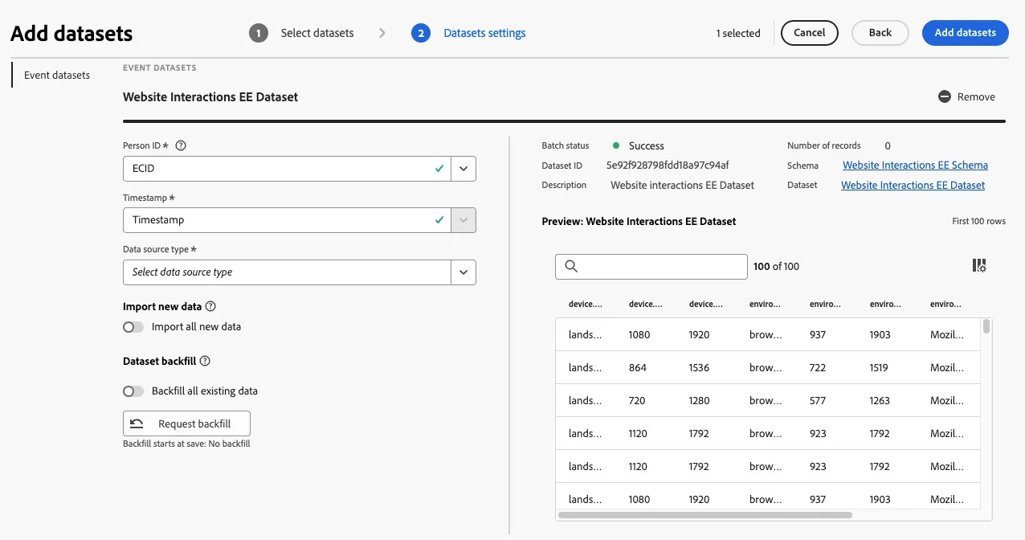Click the table cell showing 1536
The height and width of the screenshot is (540, 1025).
[699, 368]
